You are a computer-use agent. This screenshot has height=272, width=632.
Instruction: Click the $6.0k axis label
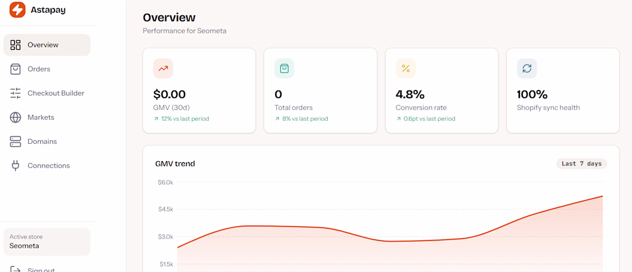coord(165,182)
